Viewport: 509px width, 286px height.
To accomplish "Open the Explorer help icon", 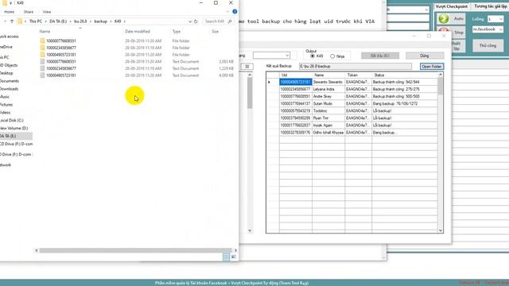I will [x=235, y=12].
